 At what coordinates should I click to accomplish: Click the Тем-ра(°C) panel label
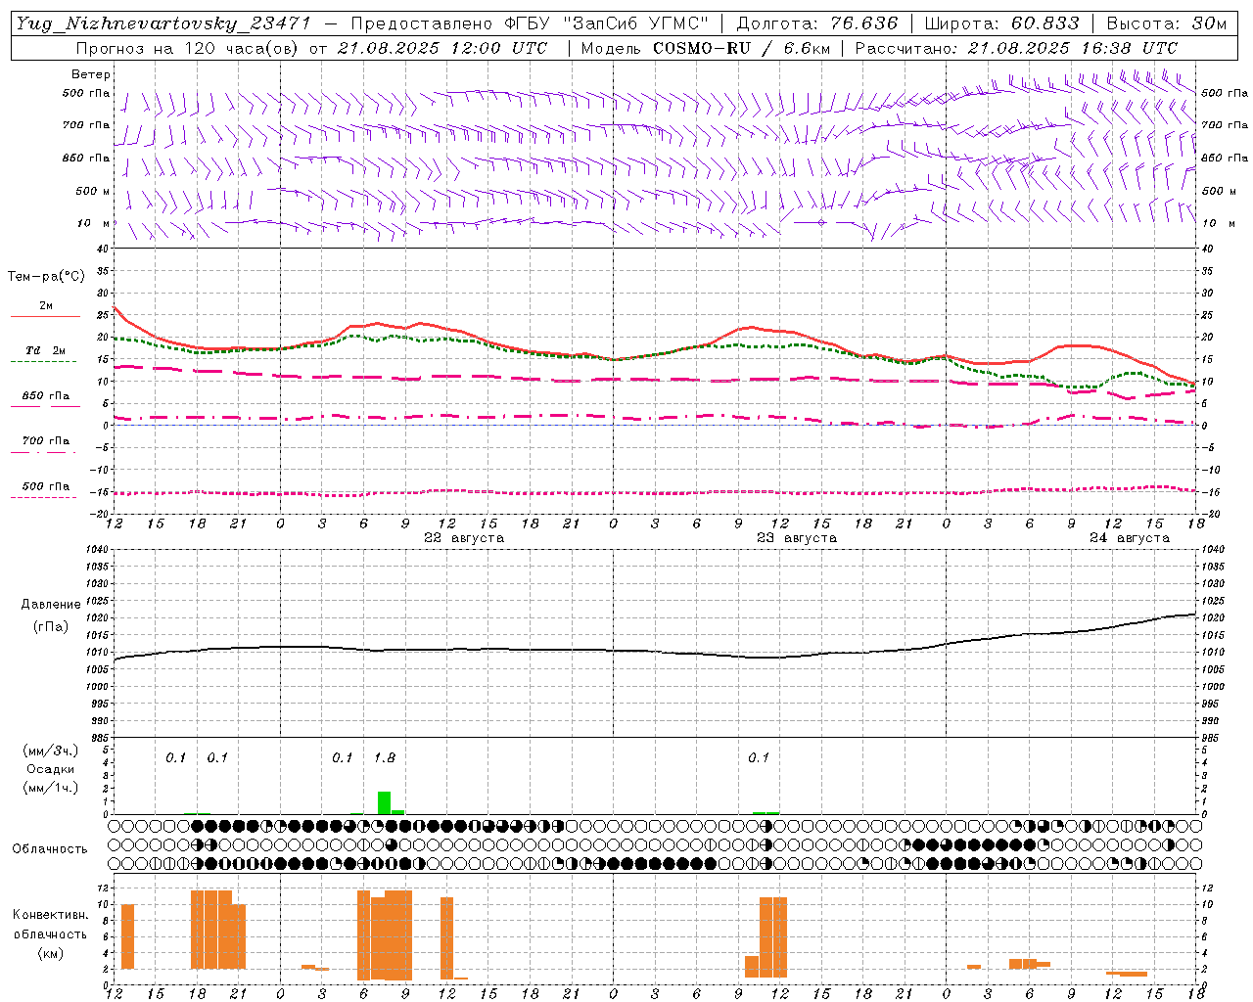pos(46,277)
